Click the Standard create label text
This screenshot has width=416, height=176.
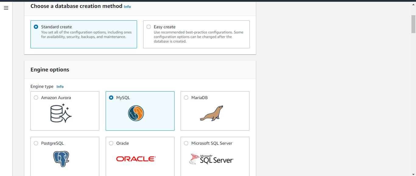point(56,27)
